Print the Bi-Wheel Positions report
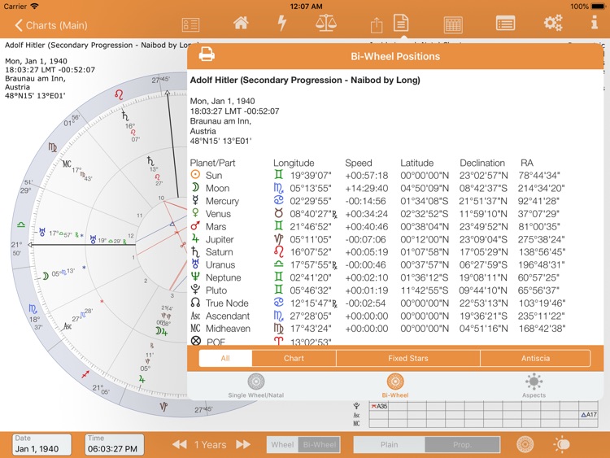Screen dimensions: 610x458 point(207,55)
